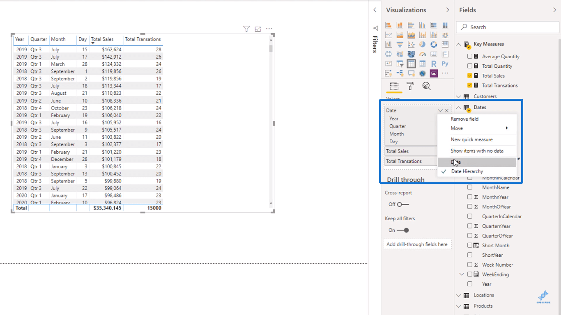Collapse the Fields pane arrow

click(x=555, y=10)
